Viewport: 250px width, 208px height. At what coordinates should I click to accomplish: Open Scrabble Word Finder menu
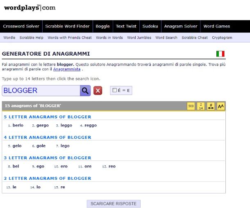pos(68,26)
